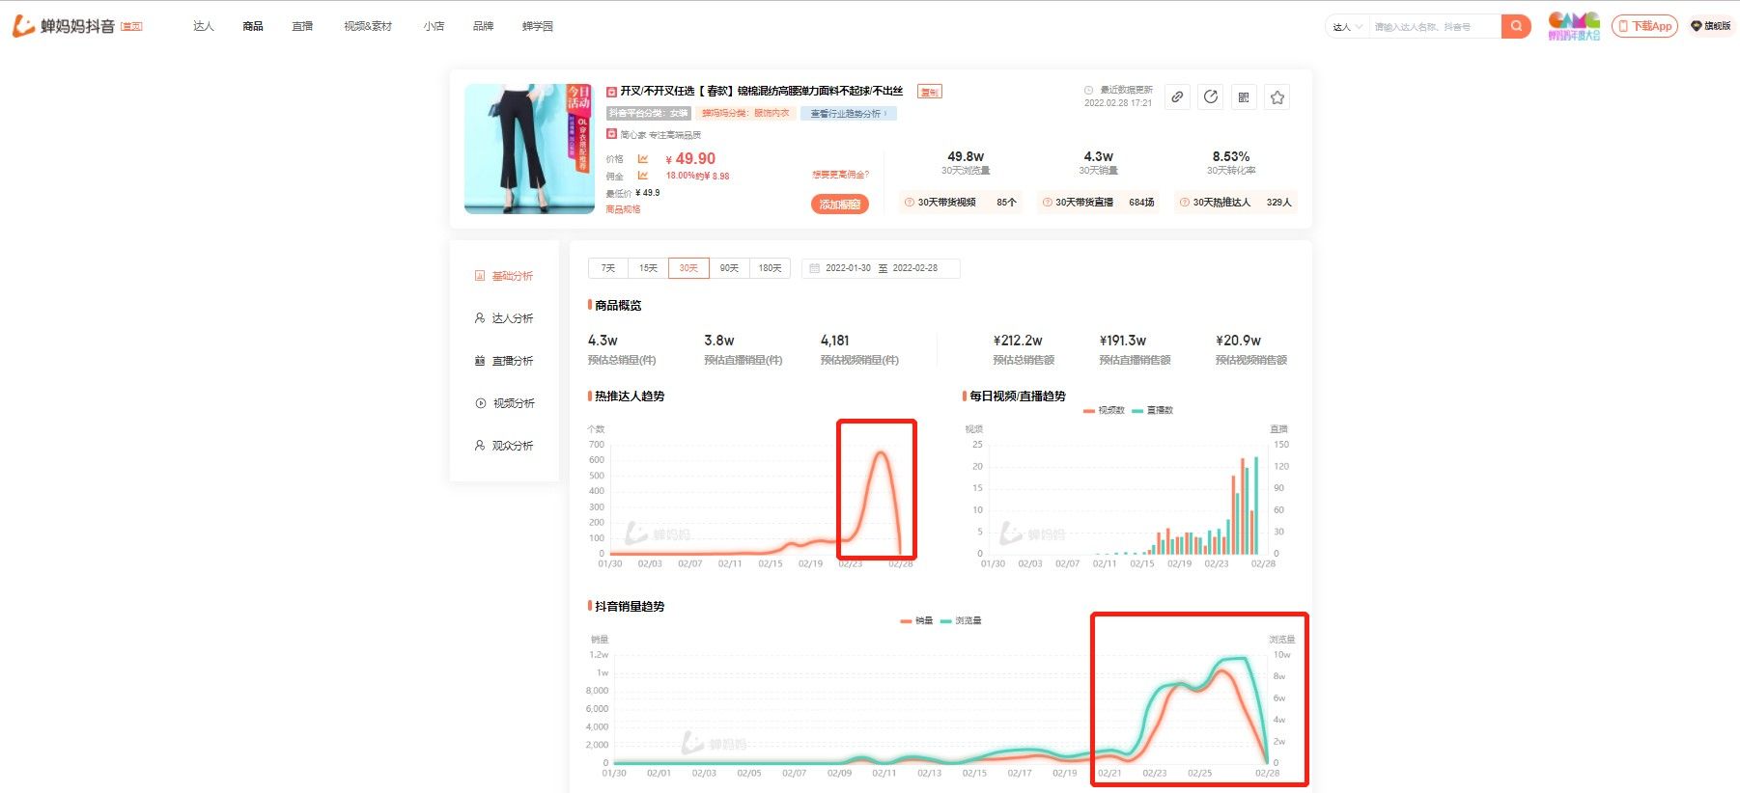Click the 添加橱窗 button
The width and height of the screenshot is (1740, 793).
click(840, 205)
